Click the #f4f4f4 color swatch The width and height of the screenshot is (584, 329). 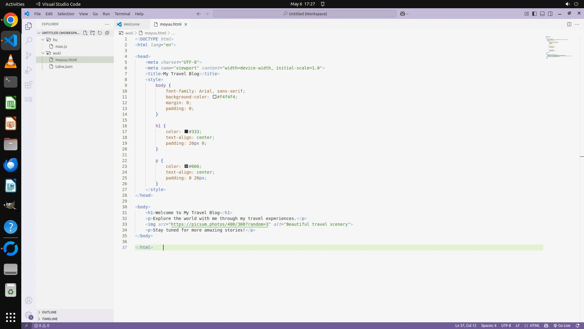(214, 97)
